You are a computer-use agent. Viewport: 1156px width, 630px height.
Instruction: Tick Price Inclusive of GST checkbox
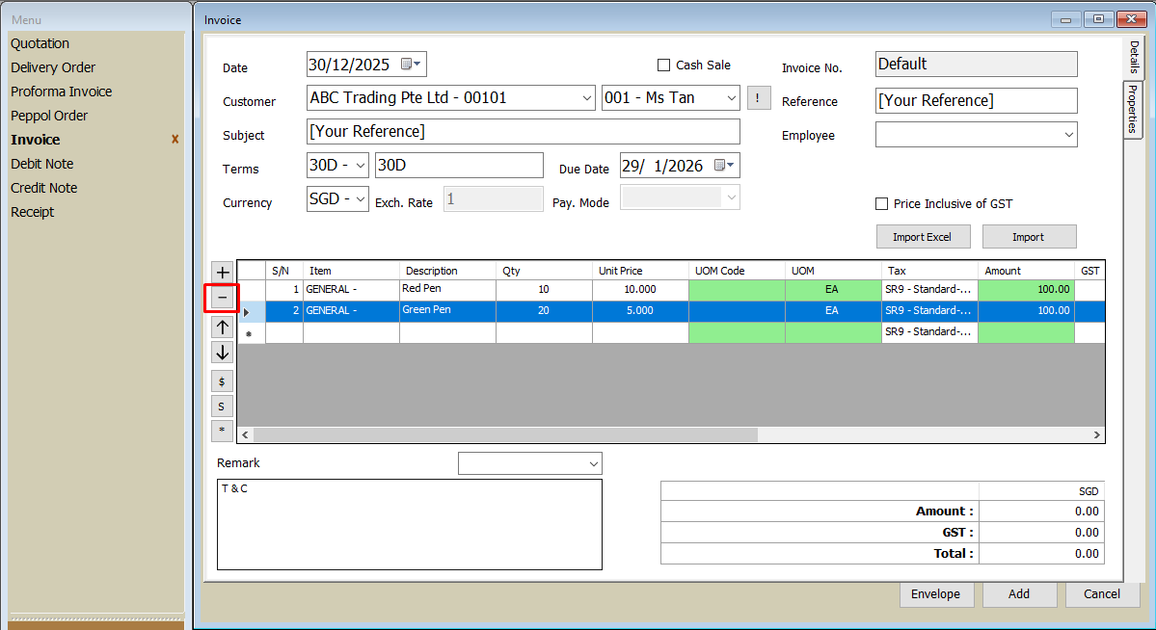(x=881, y=204)
